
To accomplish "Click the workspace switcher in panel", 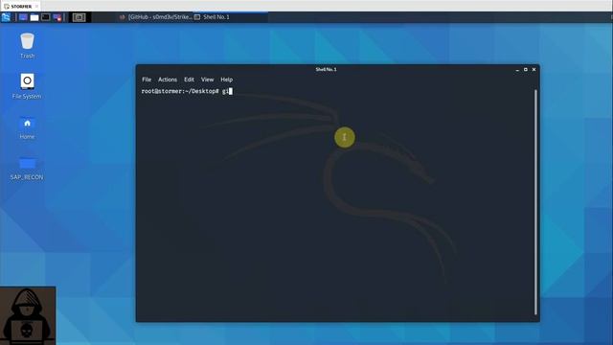I will tap(79, 17).
